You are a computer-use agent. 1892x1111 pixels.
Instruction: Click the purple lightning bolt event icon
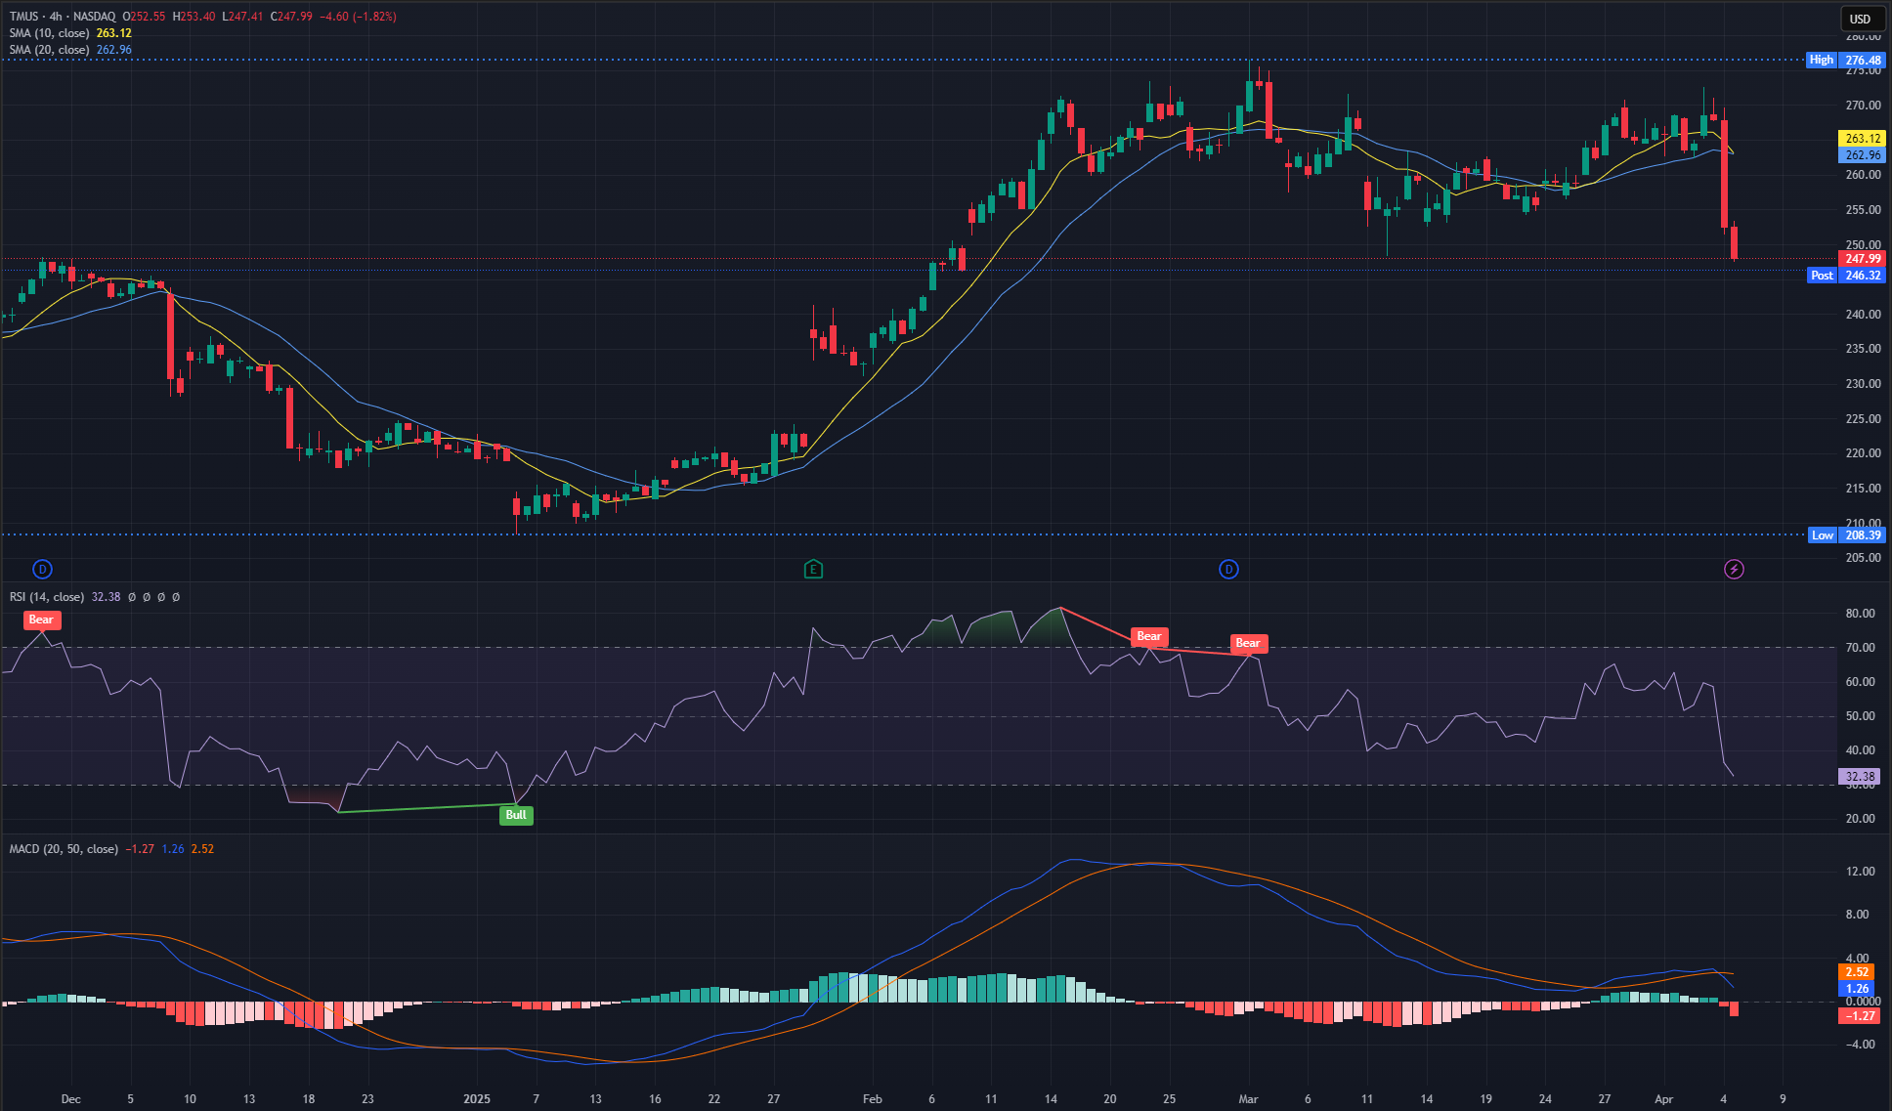[x=1734, y=569]
